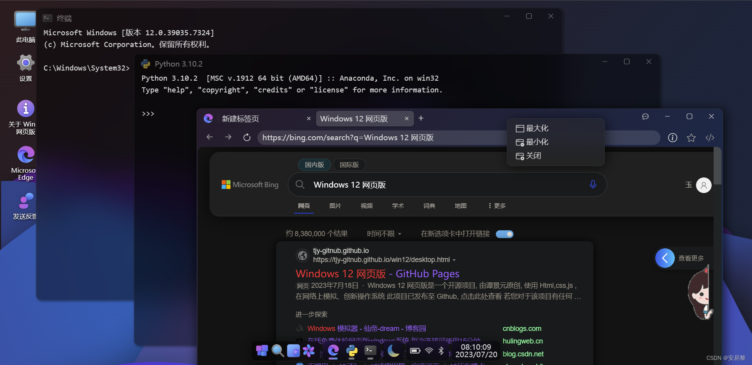This screenshot has width=752, height=365.
Task: Expand arrow next to result URL desktop.html
Action: [x=454, y=260]
